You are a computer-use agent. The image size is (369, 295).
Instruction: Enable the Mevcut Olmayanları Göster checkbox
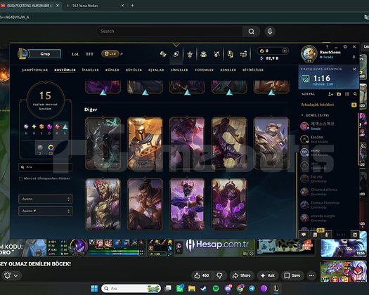coord(20,178)
